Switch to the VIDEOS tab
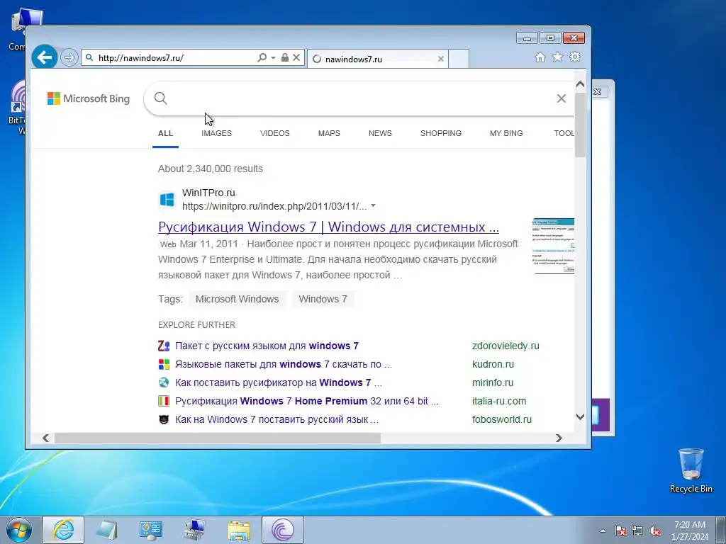The width and height of the screenshot is (726, 544). 274,133
